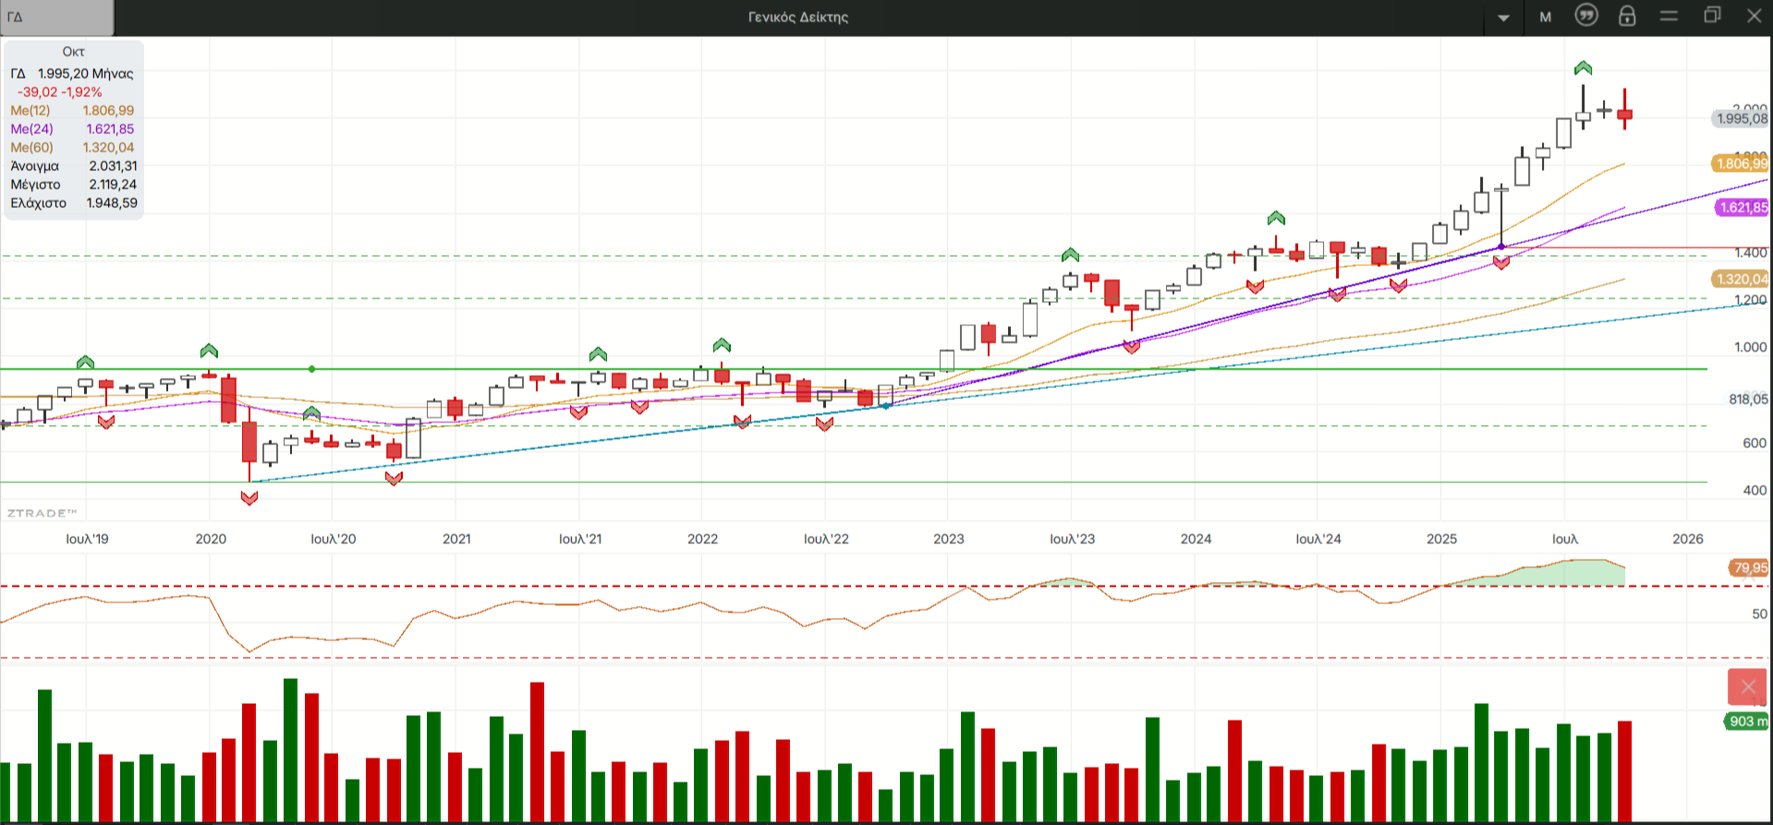This screenshot has width=1773, height=825.
Task: Click the ΓΔ symbol tab
Action: 55,18
